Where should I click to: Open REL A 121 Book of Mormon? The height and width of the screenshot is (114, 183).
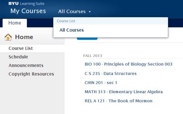coord(118,101)
